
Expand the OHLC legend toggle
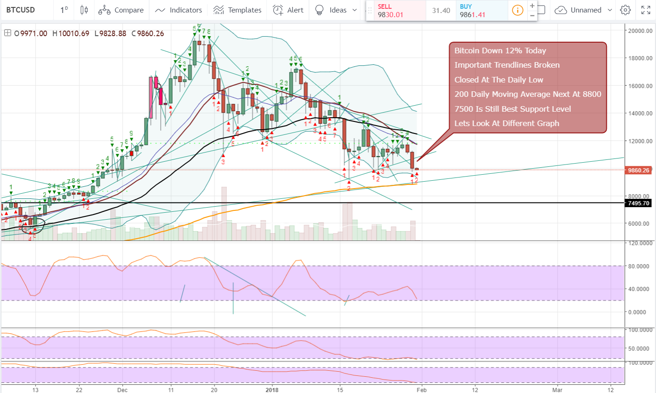pyautogui.click(x=7, y=33)
